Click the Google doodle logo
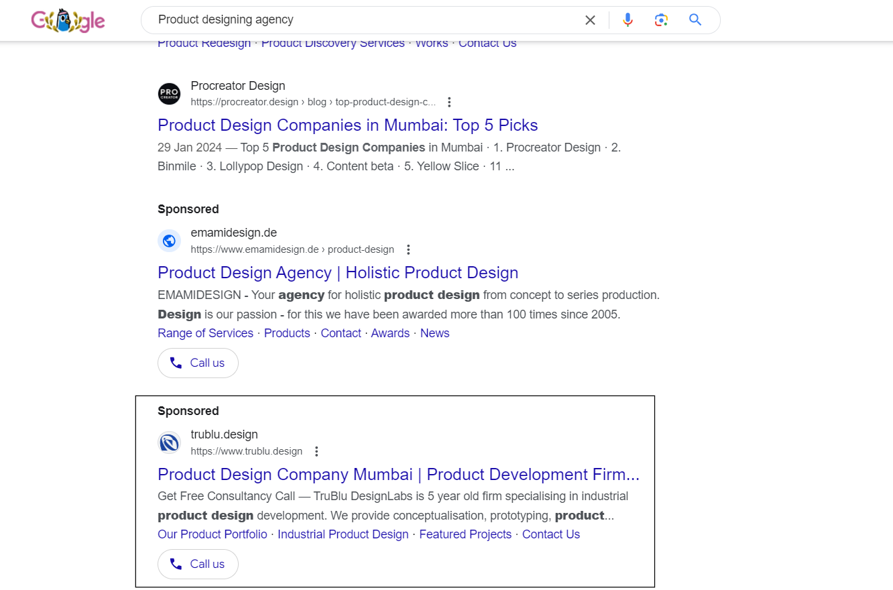The width and height of the screenshot is (893, 590). click(68, 21)
